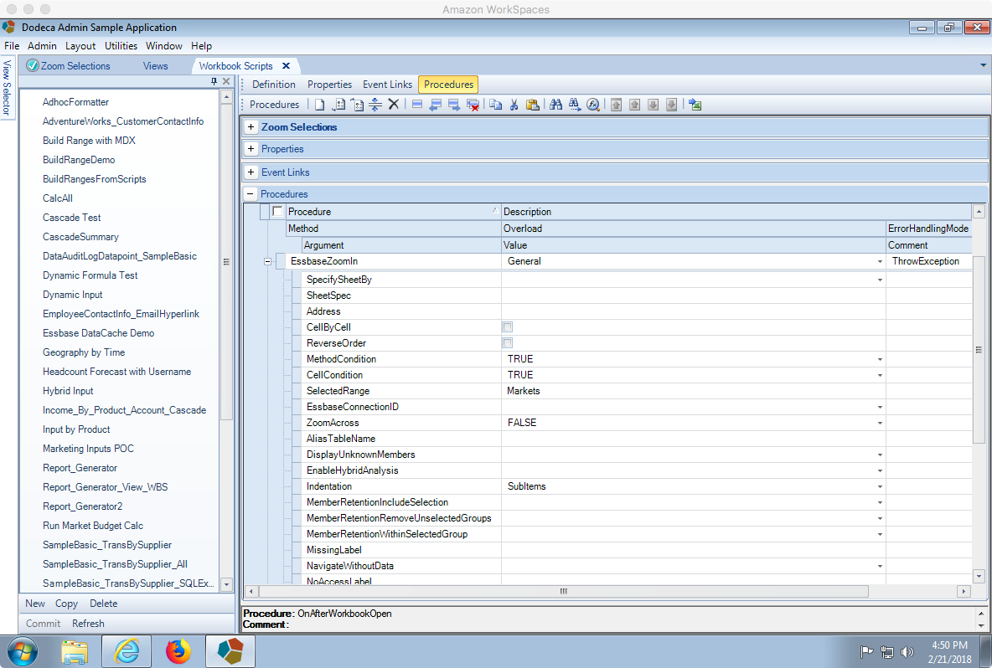Click the insert-item-below icon in Procedures toolbar
Screen dimensions: 992x668
(x=338, y=105)
